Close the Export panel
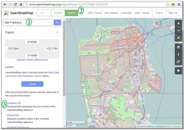 (57, 32)
